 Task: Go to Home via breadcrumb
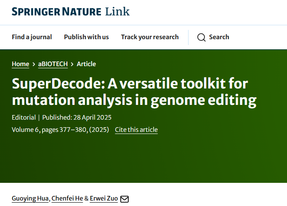coord(20,64)
